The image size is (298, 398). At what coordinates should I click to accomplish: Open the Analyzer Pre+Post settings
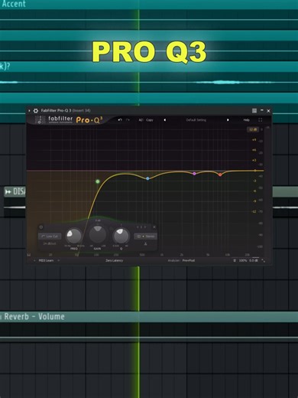click(181, 260)
